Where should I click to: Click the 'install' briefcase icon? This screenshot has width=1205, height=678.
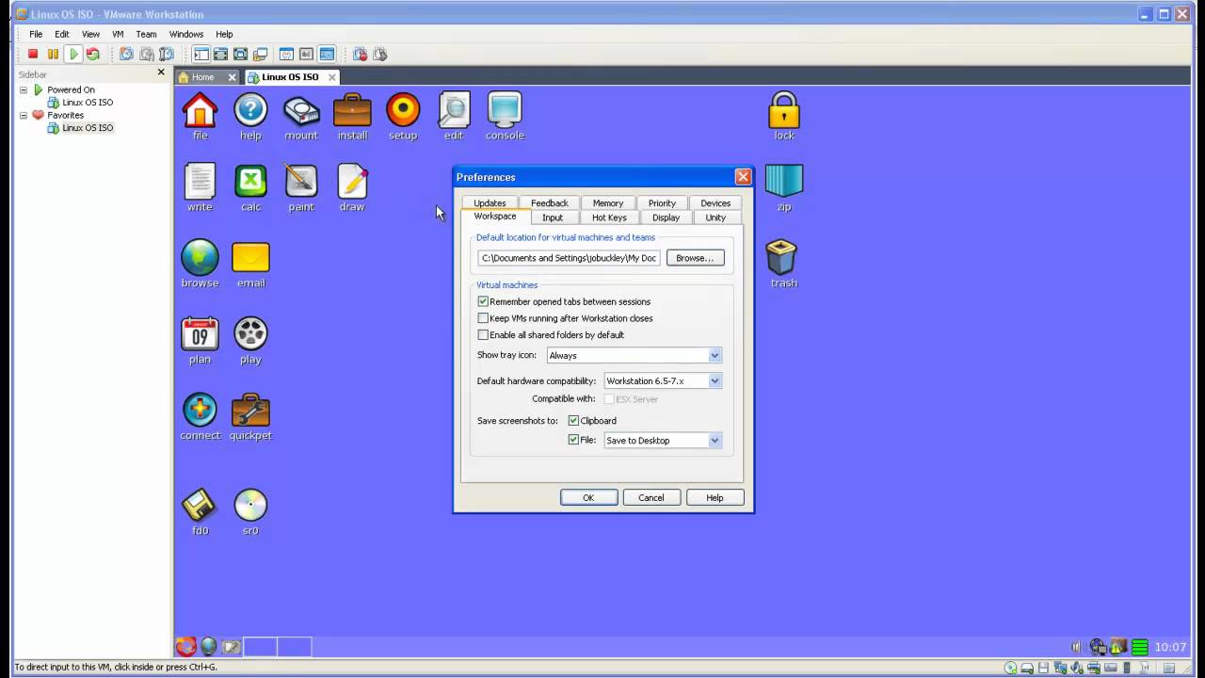pos(352,117)
